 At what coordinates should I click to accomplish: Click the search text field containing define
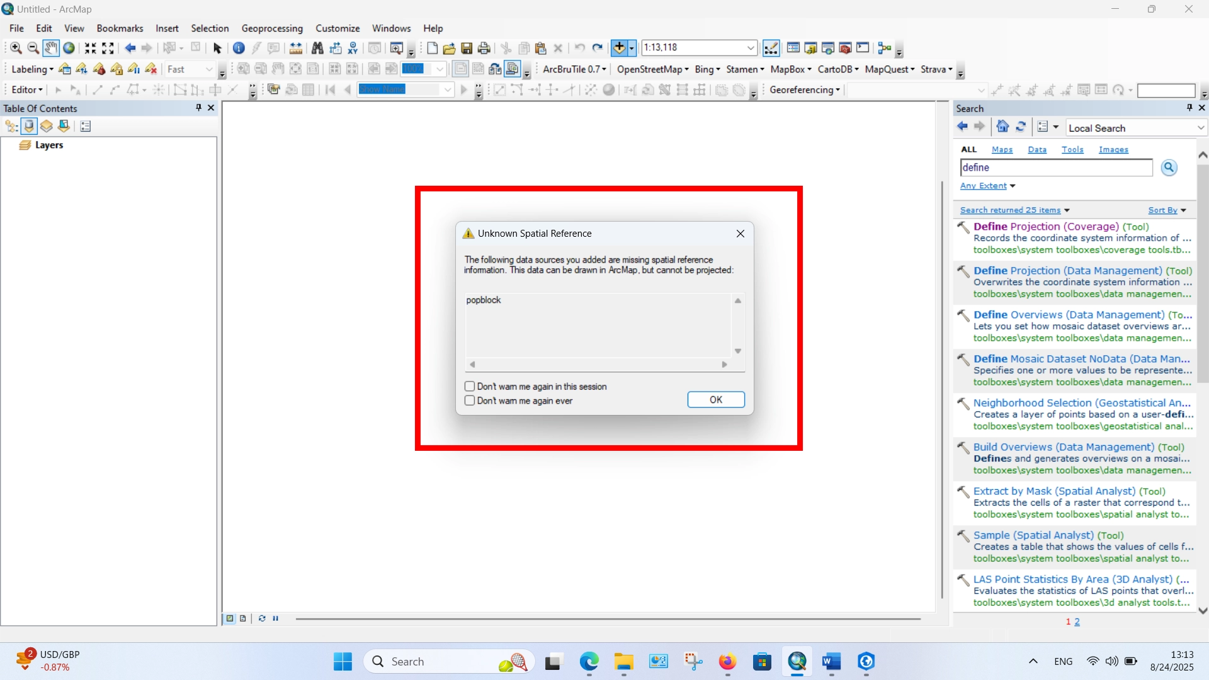pyautogui.click(x=1057, y=167)
